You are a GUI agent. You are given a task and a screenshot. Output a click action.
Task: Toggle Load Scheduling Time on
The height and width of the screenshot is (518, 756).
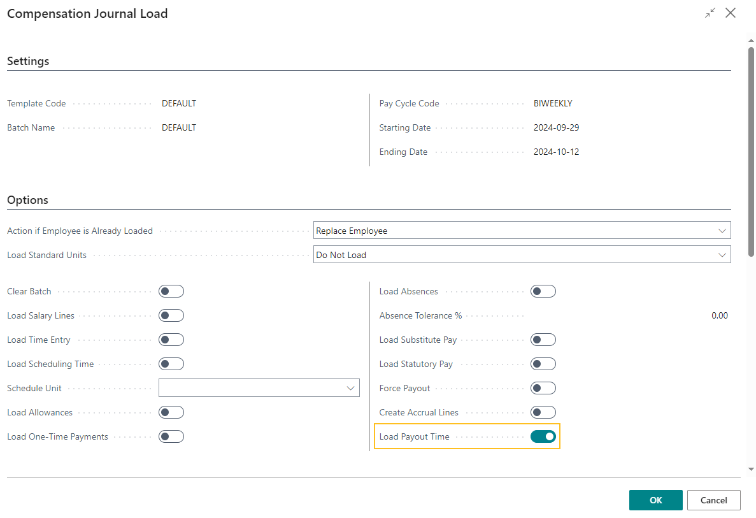tap(171, 363)
